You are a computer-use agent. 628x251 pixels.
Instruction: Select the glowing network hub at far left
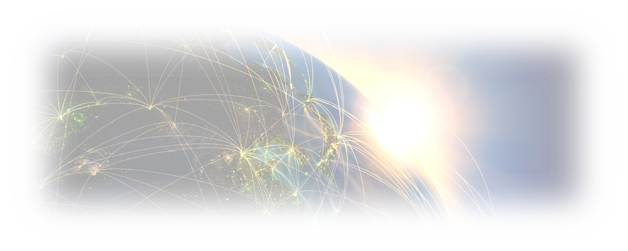(x=61, y=116)
